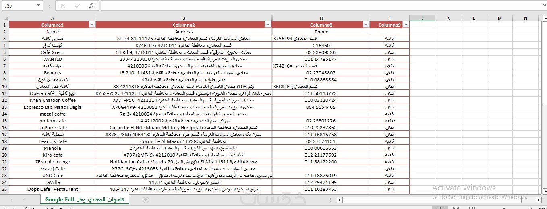This screenshot has width=547, height=209.
Task: Select the 'Pianola' cell
Action: (52, 148)
